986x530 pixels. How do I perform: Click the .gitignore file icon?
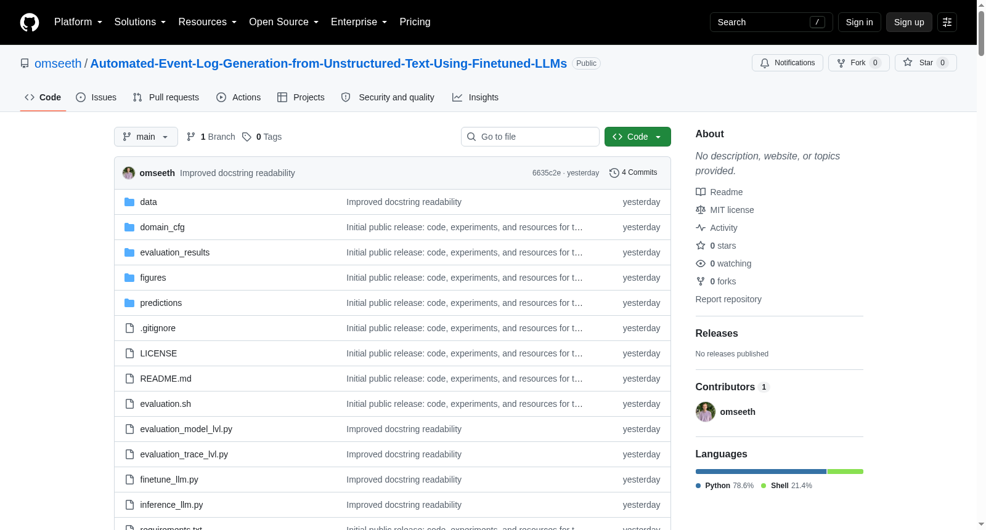pos(129,328)
